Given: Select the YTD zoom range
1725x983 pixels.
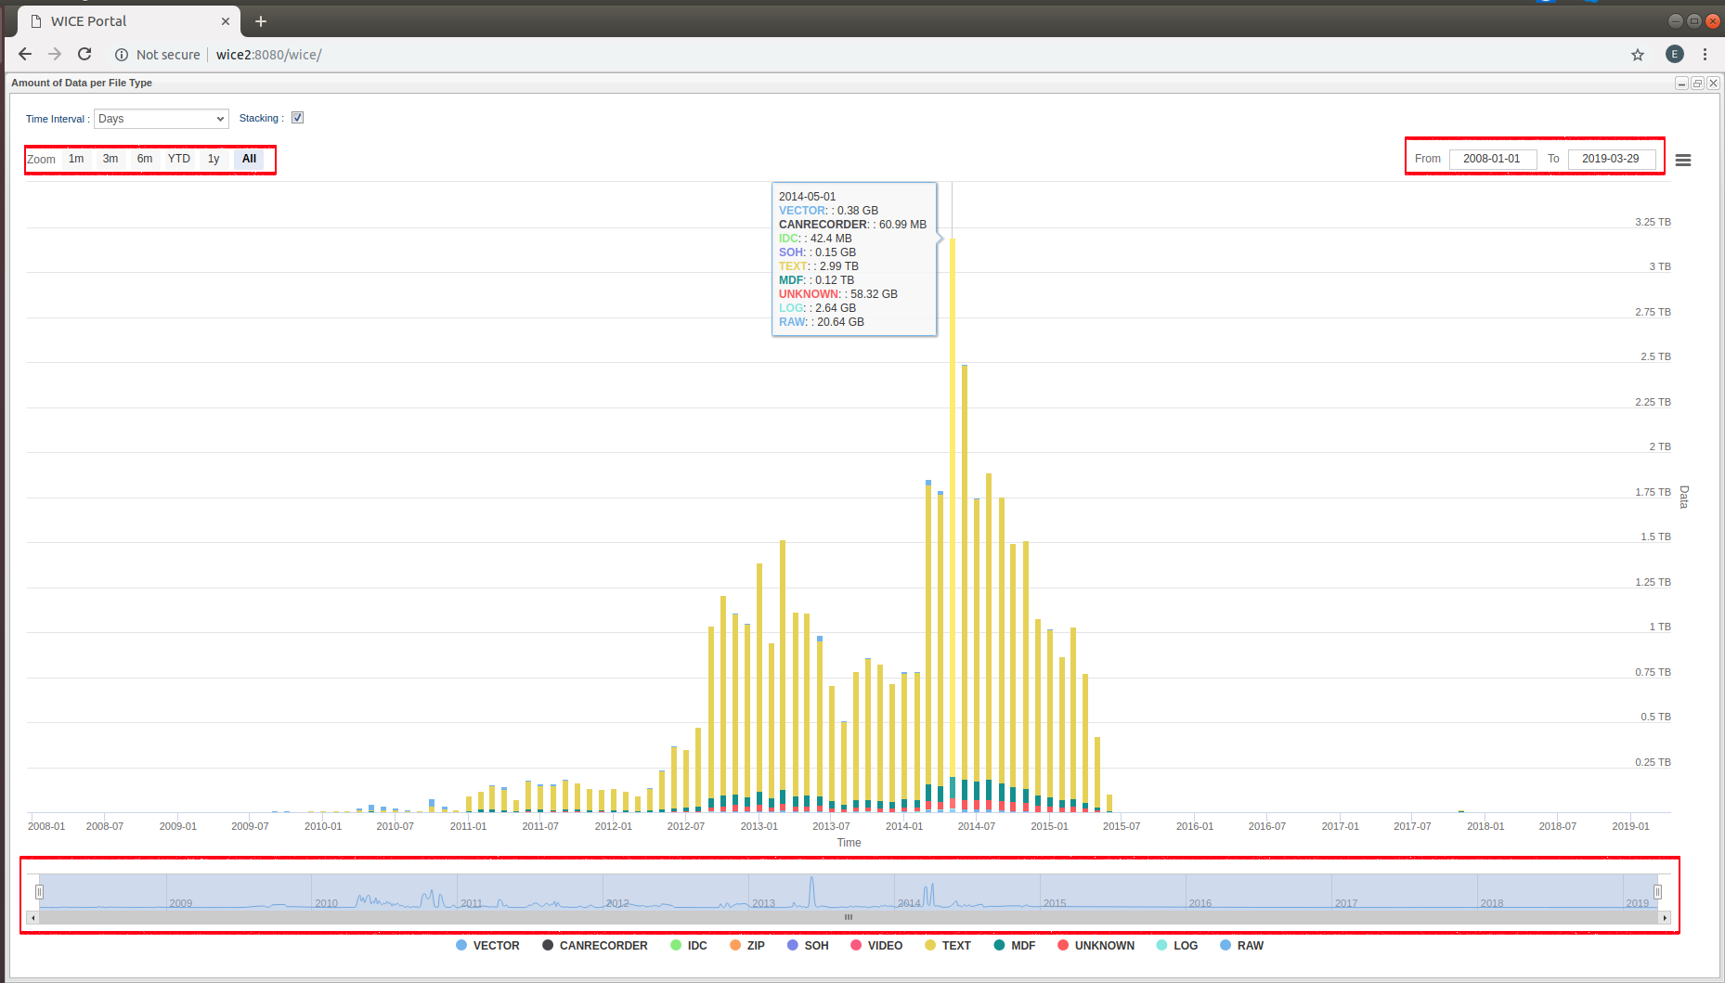Looking at the screenshot, I should [x=179, y=159].
